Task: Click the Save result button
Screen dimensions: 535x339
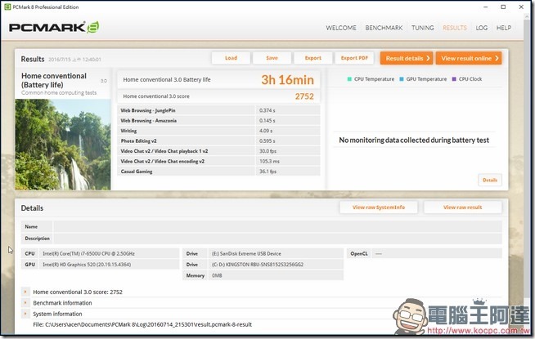Action: click(272, 58)
